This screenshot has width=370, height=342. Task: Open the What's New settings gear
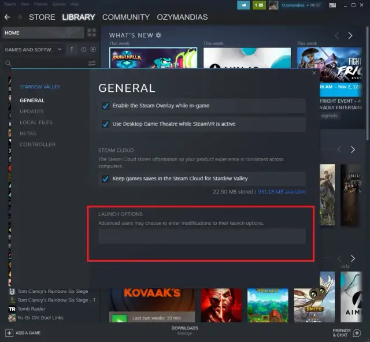pyautogui.click(x=158, y=36)
